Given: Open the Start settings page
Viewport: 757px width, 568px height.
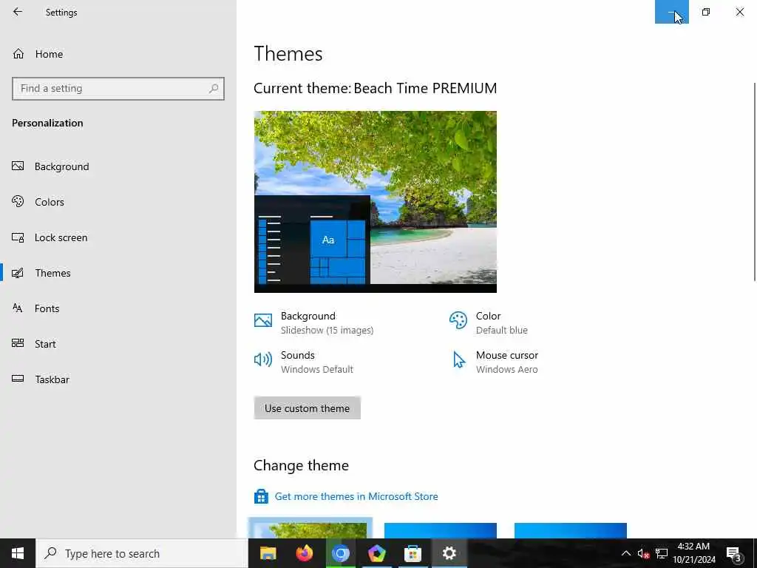Looking at the screenshot, I should (x=118, y=344).
